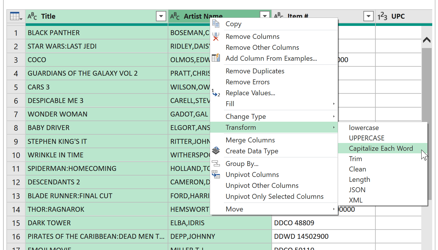The height and width of the screenshot is (250, 438).
Task: Select Merge Columns
Action: (x=274, y=140)
